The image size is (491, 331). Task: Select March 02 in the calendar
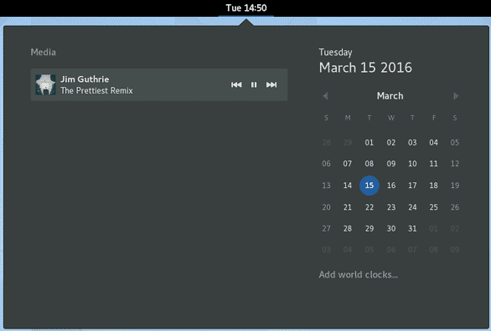pyautogui.click(x=391, y=143)
